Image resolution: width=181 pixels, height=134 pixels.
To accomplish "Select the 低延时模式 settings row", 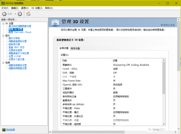I will pos(111,93).
